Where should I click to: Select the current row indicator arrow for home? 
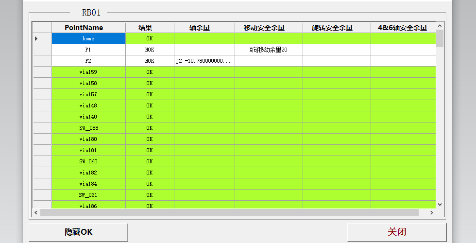click(x=36, y=38)
